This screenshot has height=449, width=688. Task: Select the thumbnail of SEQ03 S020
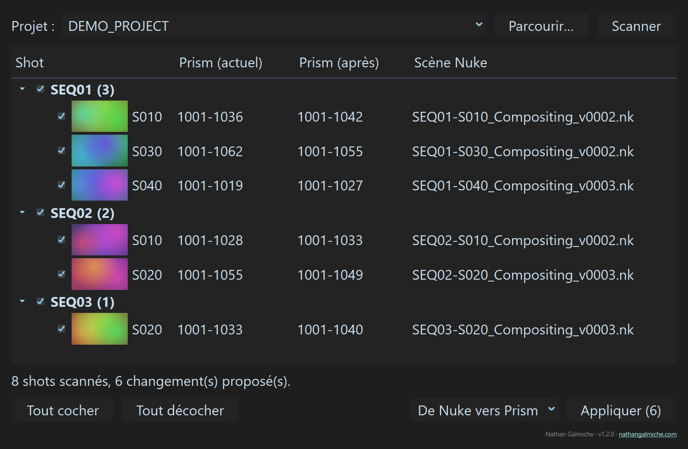(100, 329)
